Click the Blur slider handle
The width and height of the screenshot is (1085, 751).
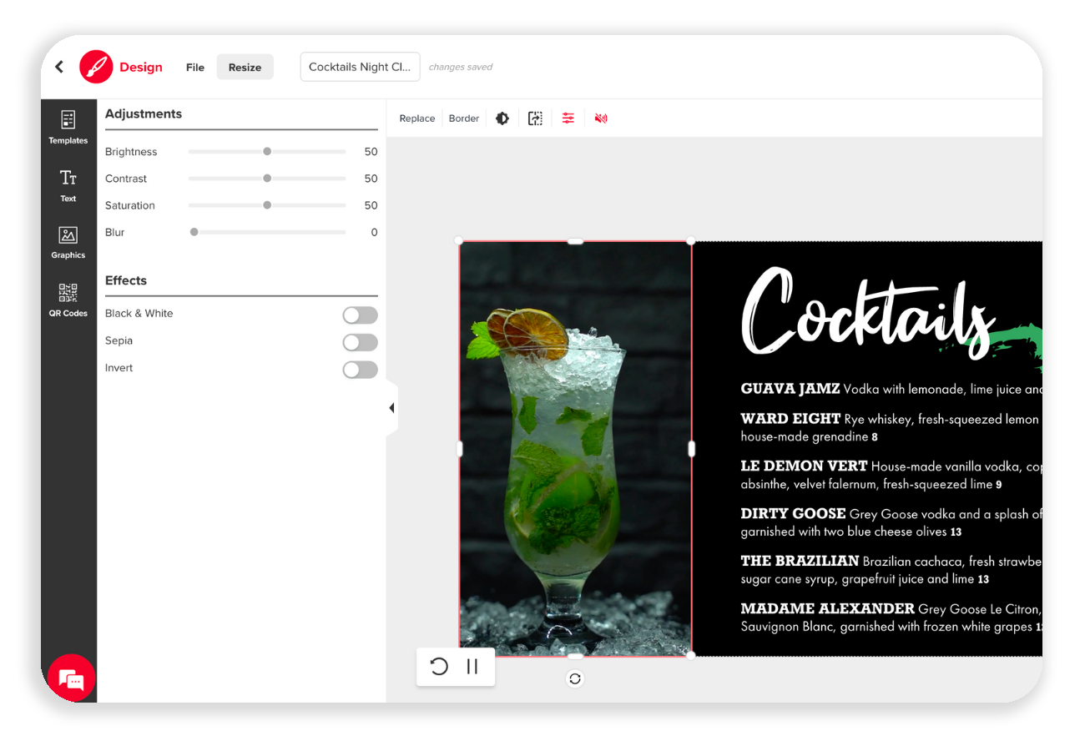[x=194, y=232]
